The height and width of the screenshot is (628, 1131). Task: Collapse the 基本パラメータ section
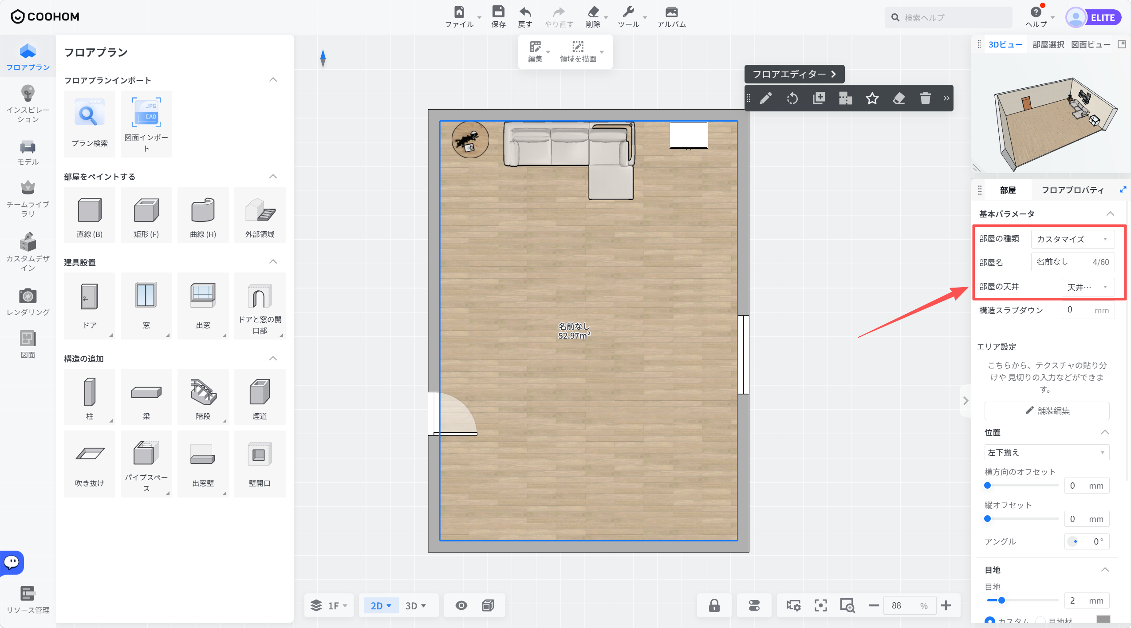pos(1110,214)
